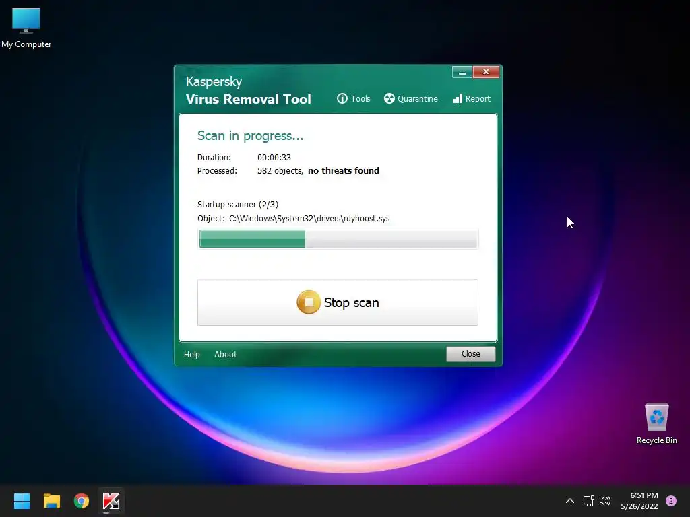The height and width of the screenshot is (517, 690).
Task: Open File Explorer from taskbar
Action: point(52,501)
